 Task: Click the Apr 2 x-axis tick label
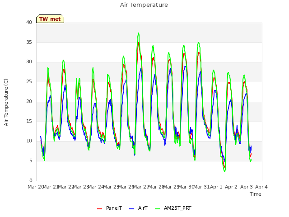pyautogui.click(x=231, y=187)
